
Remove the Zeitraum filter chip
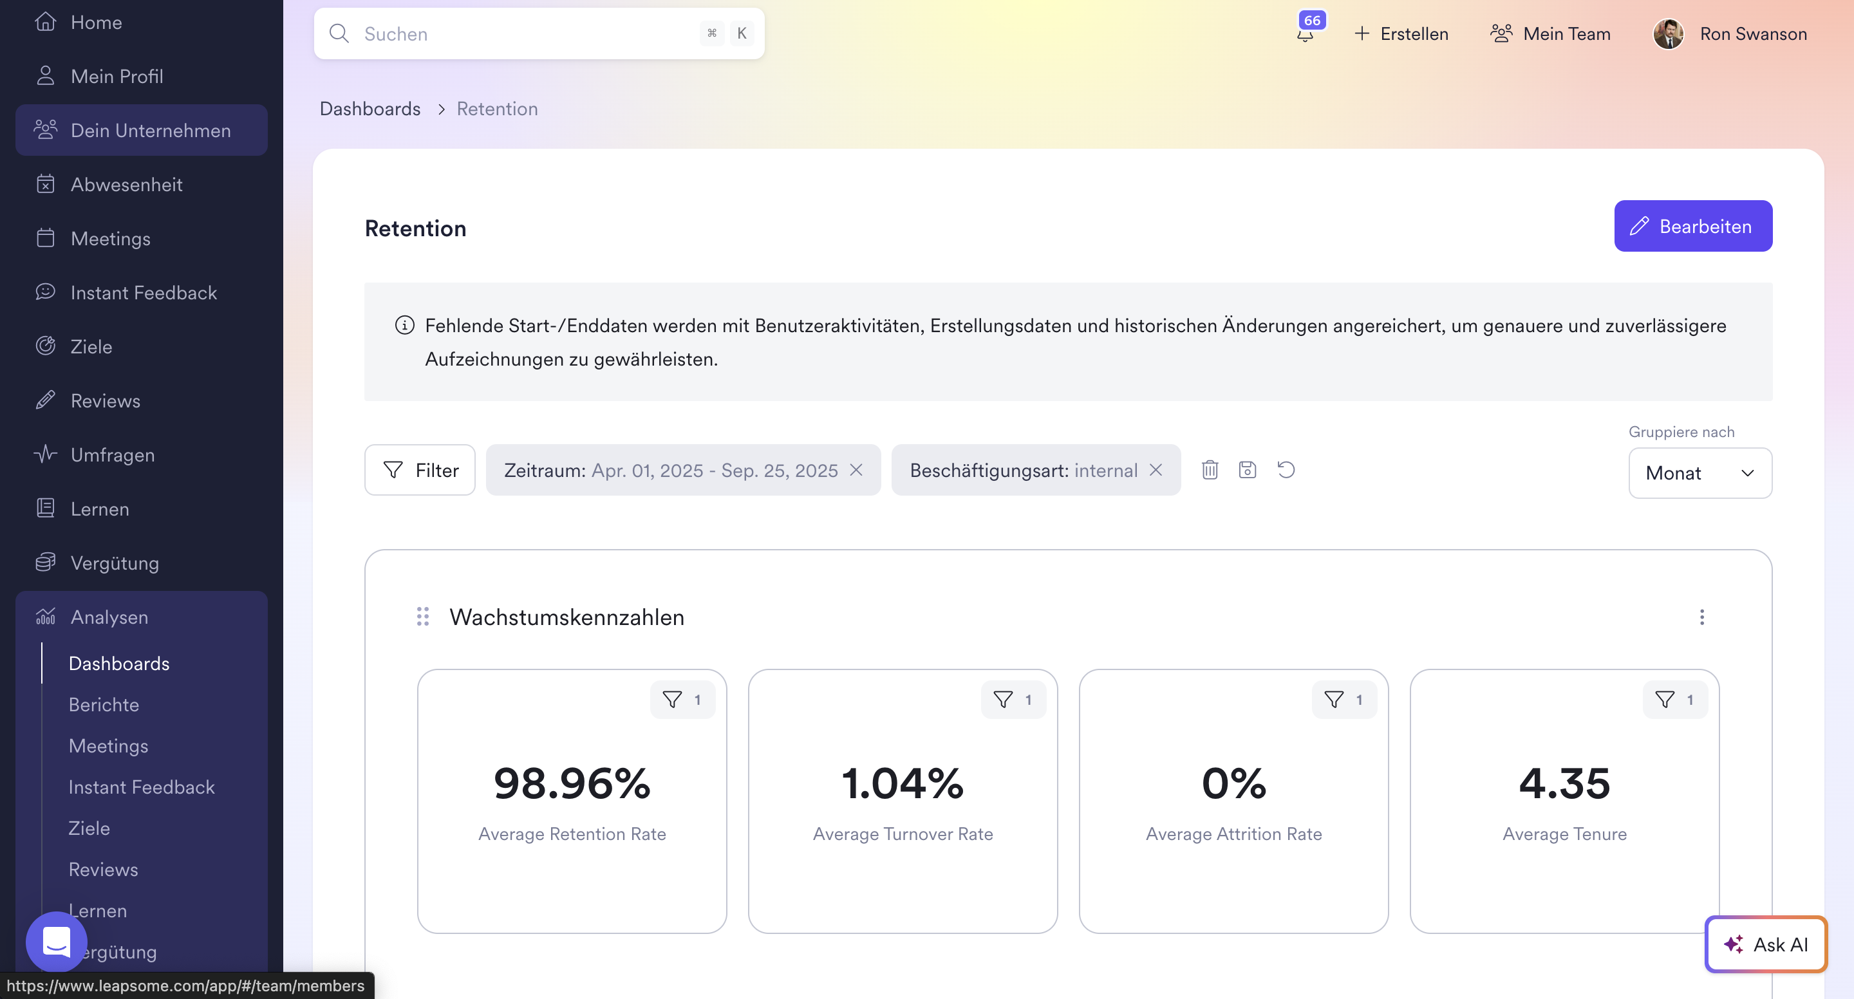click(x=856, y=470)
